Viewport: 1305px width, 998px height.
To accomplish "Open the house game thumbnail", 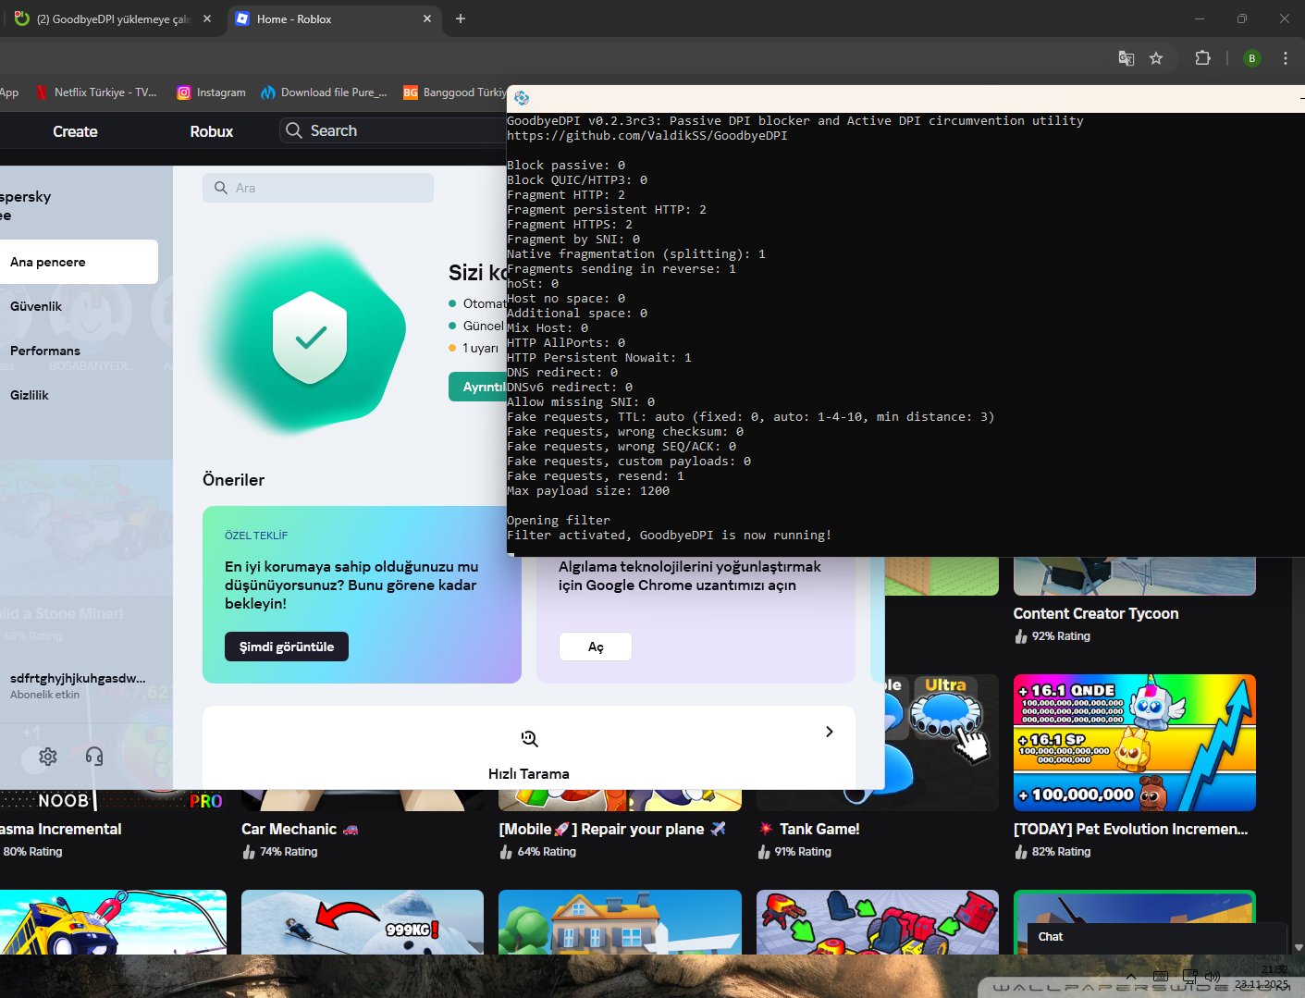I will point(620,922).
